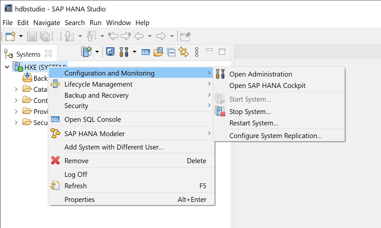The height and width of the screenshot is (228, 381).
Task: Open dropdown arrow beside Add System icon
Action: 97,52
